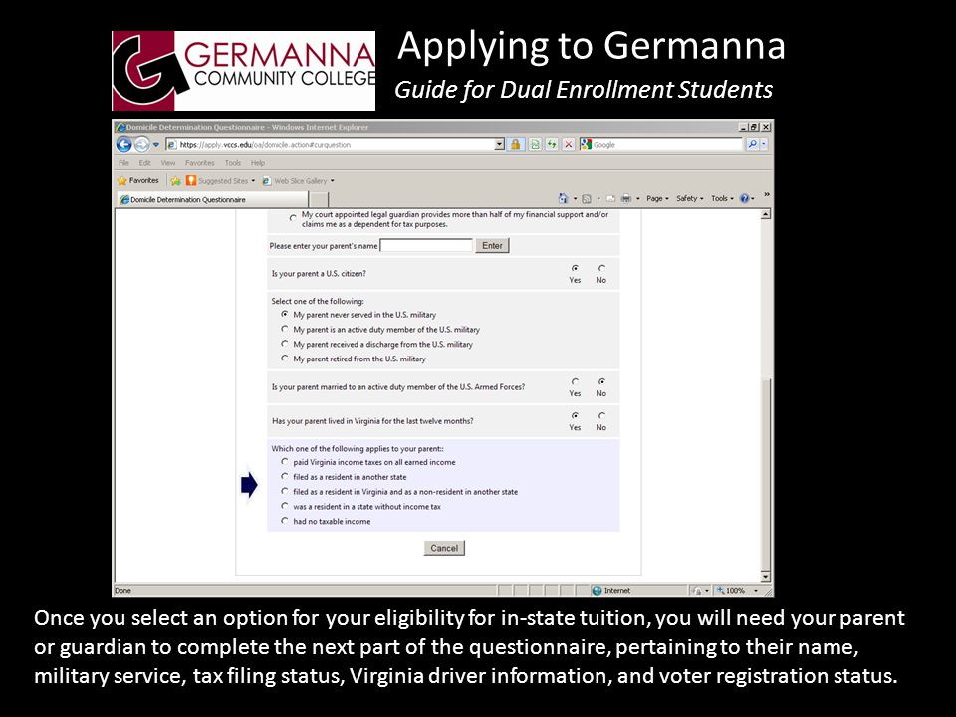The height and width of the screenshot is (717, 956).
Task: Open the View menu
Action: point(167,163)
